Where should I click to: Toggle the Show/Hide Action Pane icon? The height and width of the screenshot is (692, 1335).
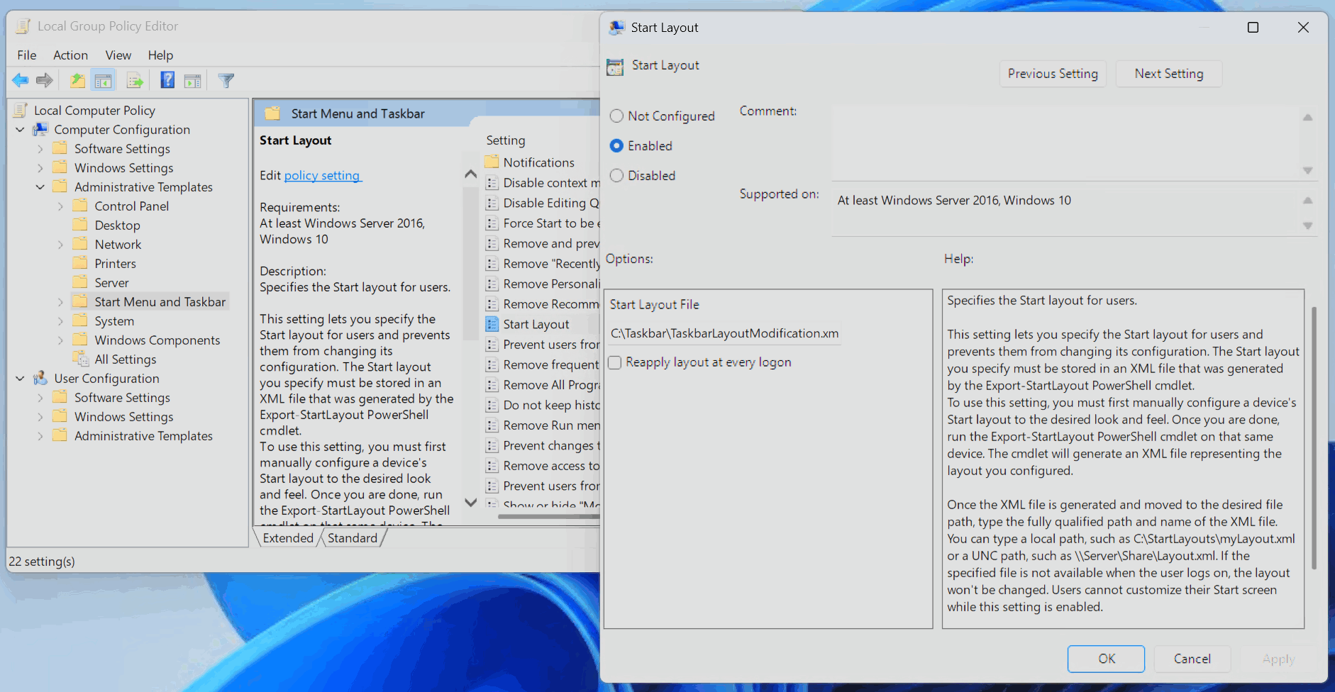tap(193, 81)
